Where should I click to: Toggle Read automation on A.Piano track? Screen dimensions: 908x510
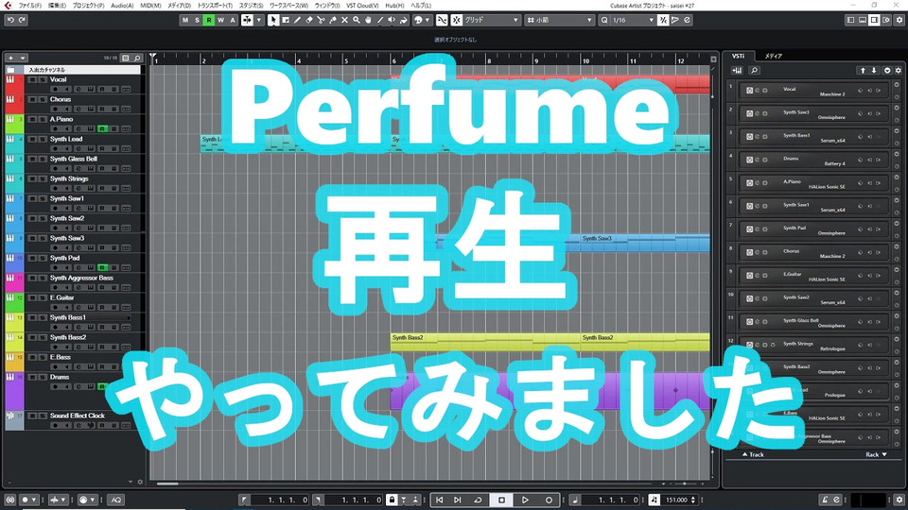102,129
